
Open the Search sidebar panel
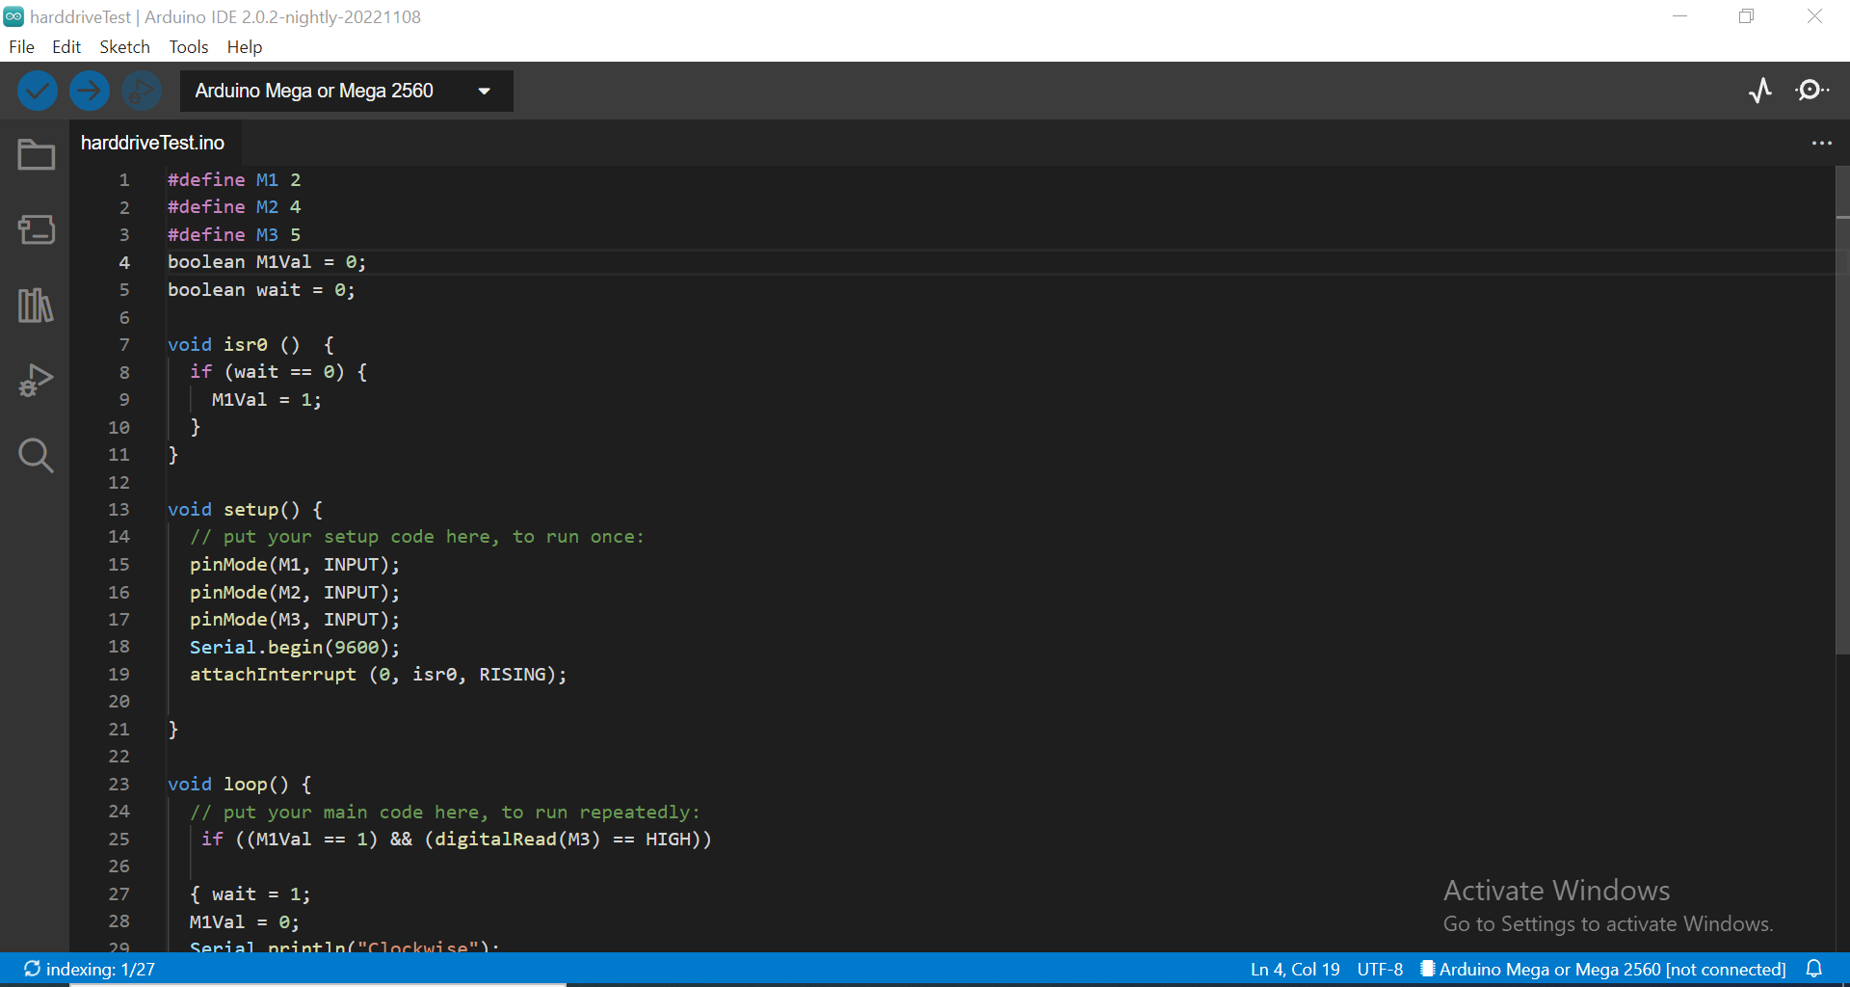coord(36,455)
